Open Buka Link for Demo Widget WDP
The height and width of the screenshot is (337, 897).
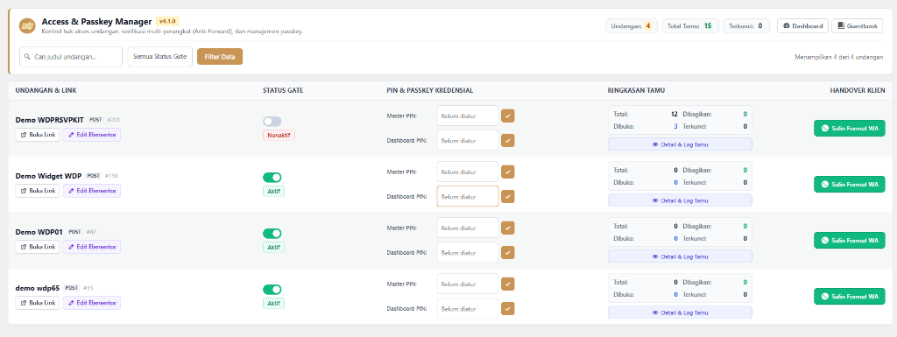(37, 191)
